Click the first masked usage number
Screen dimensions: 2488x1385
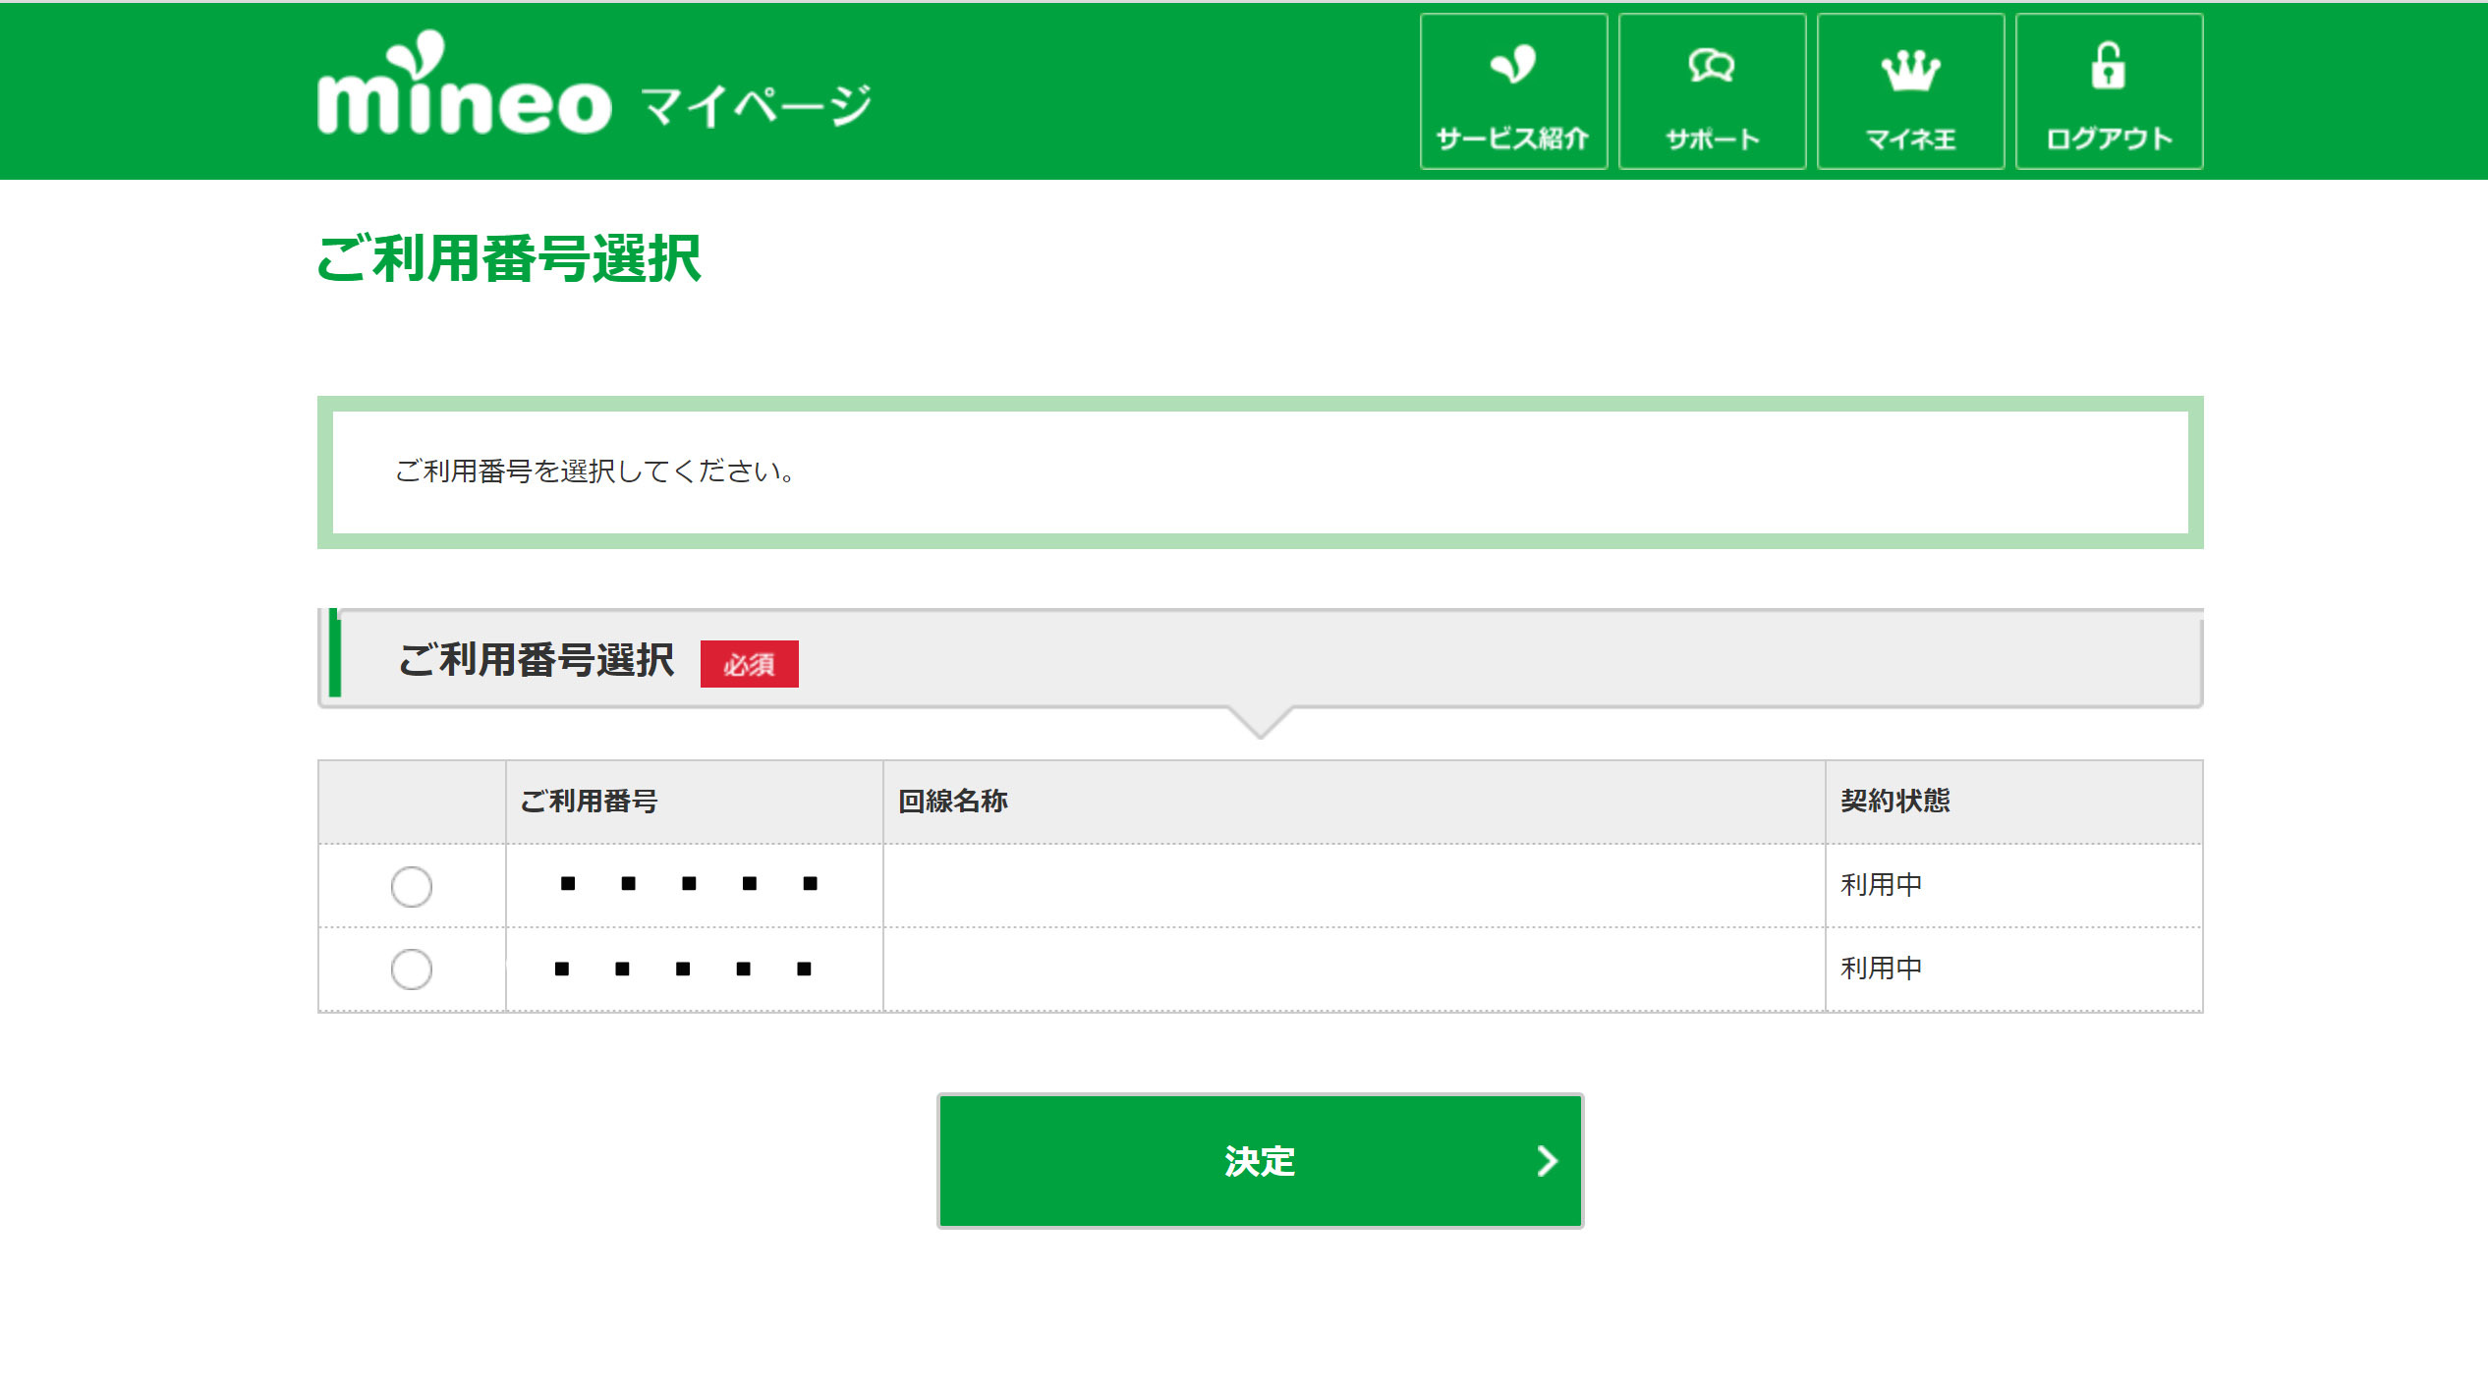point(688,884)
